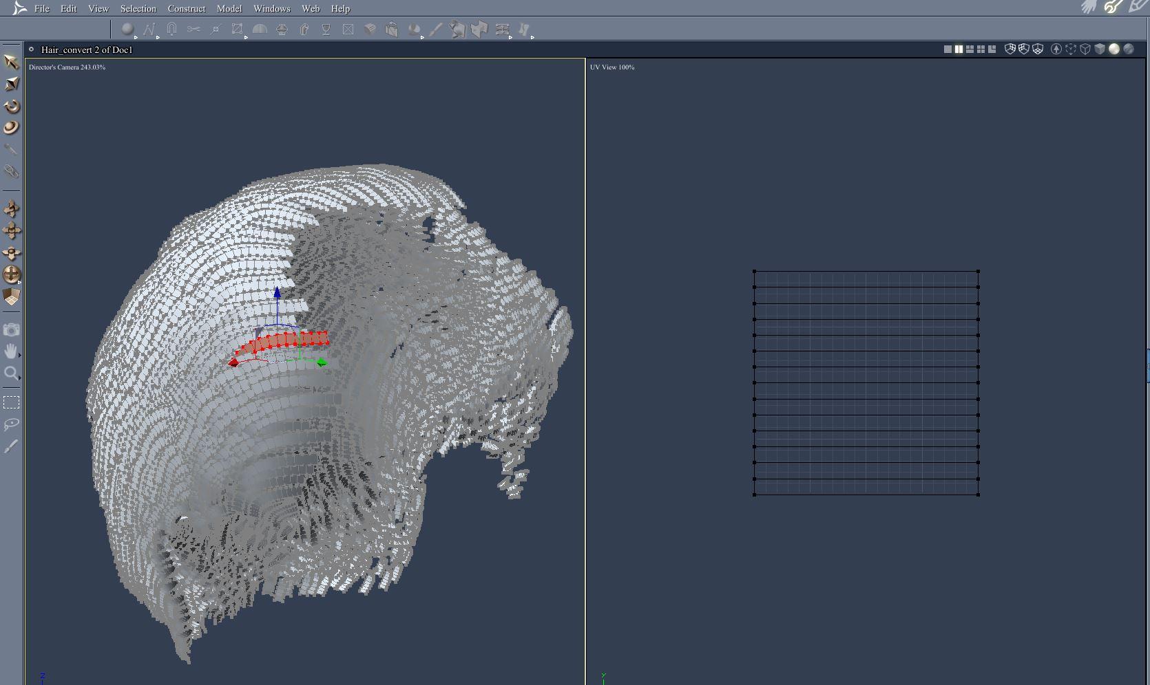Expand the polyline tool flyout arrow
Viewport: 1150px width, 685px height.
158,37
